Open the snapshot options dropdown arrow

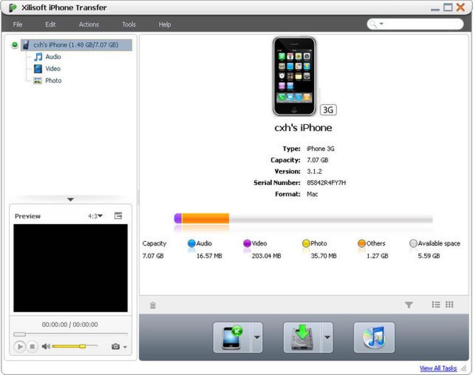click(125, 347)
